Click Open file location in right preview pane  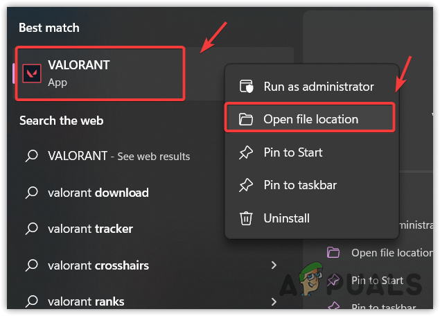(x=391, y=252)
